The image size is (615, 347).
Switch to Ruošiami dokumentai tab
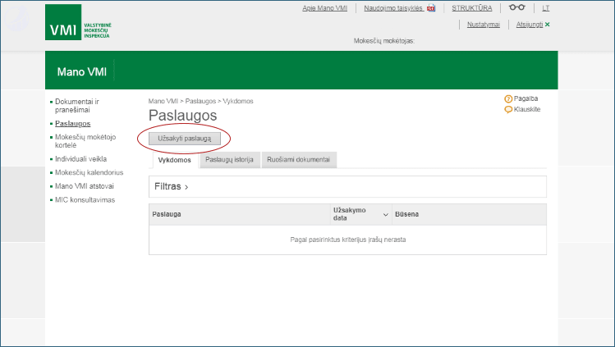(299, 160)
